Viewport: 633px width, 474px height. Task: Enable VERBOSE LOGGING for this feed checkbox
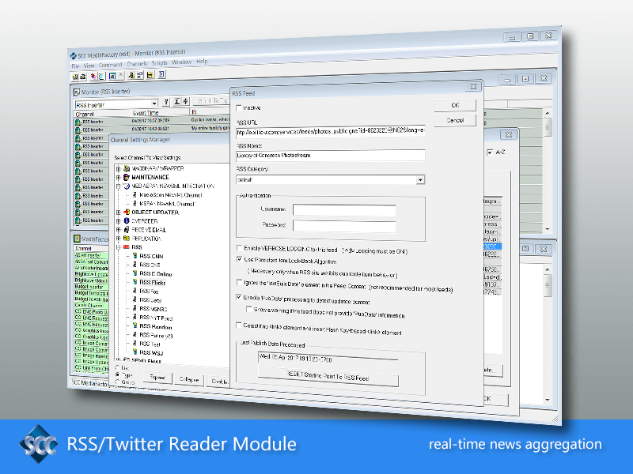tap(240, 248)
